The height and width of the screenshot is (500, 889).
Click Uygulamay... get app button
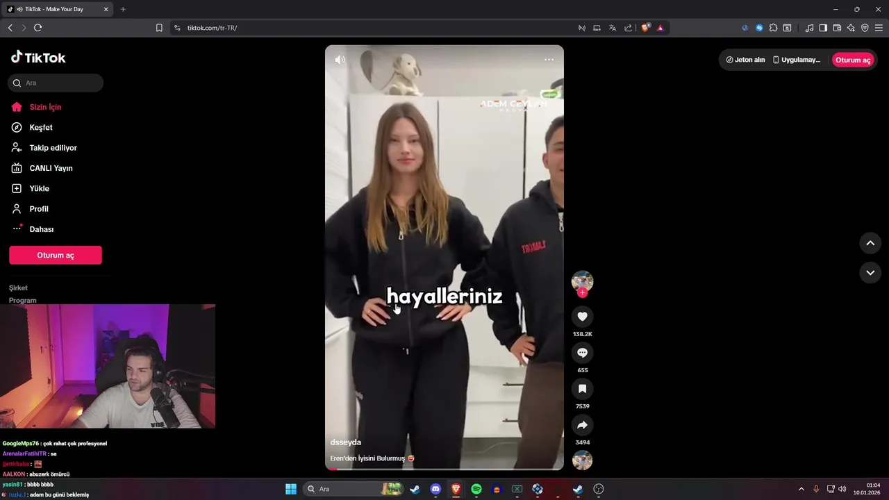[x=797, y=60]
